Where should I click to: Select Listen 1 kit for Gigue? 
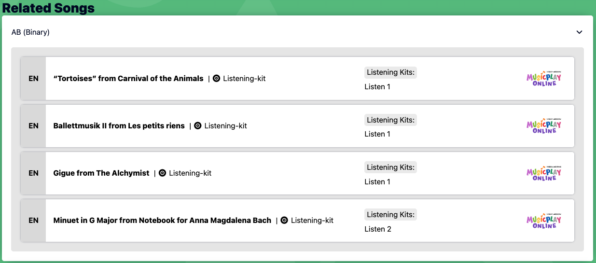coord(377,181)
